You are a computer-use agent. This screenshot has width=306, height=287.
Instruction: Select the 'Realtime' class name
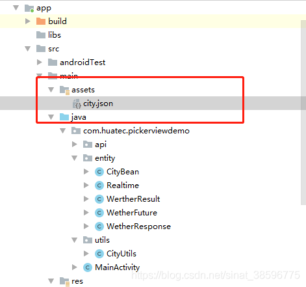coord(123,185)
